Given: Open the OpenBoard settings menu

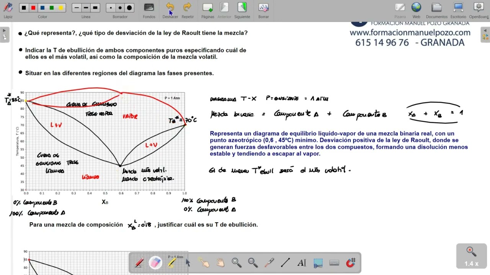Looking at the screenshot, I should 479,10.
